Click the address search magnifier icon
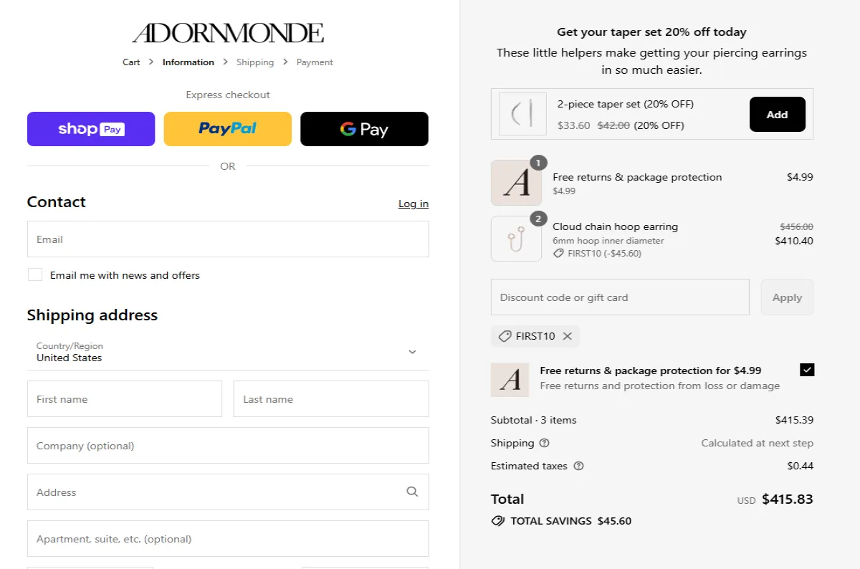Viewport: 860px width, 569px height. (412, 492)
